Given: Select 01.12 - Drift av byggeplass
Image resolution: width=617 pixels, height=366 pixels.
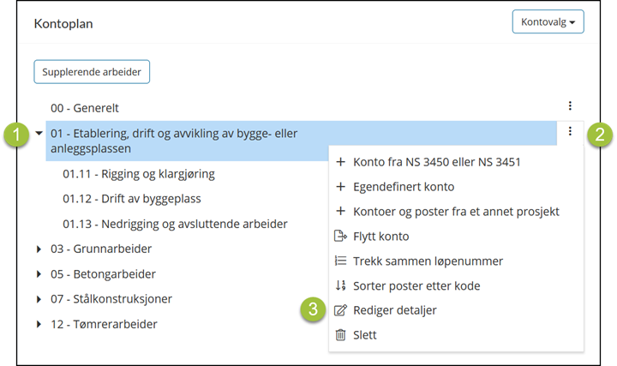Looking at the screenshot, I should pyautogui.click(x=132, y=199).
